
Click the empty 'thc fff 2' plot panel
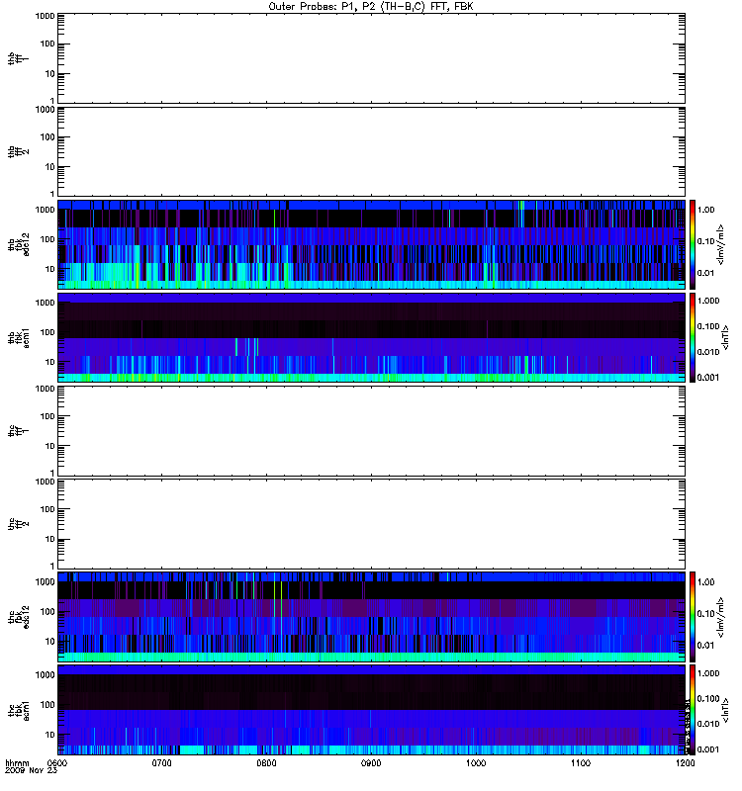point(372,524)
